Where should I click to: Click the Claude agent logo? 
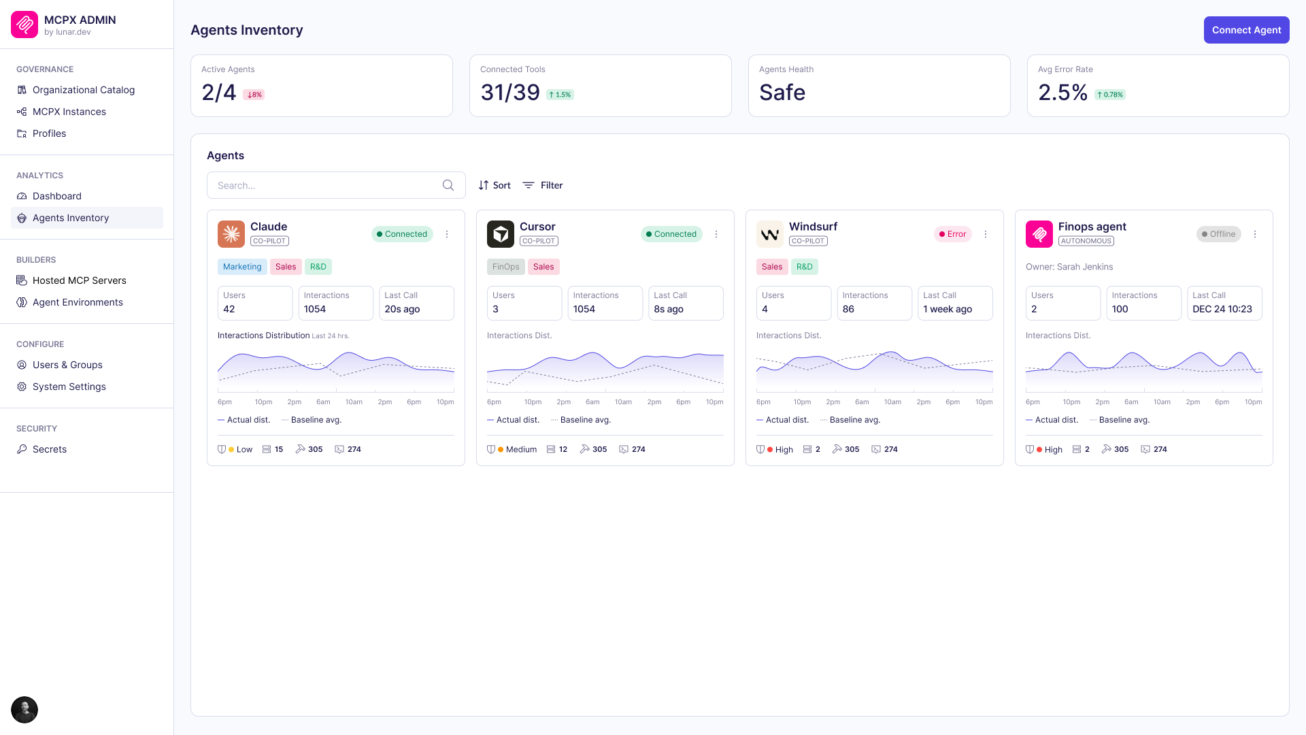(231, 234)
